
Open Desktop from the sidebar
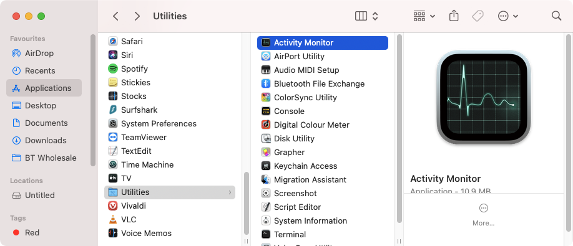coord(44,106)
